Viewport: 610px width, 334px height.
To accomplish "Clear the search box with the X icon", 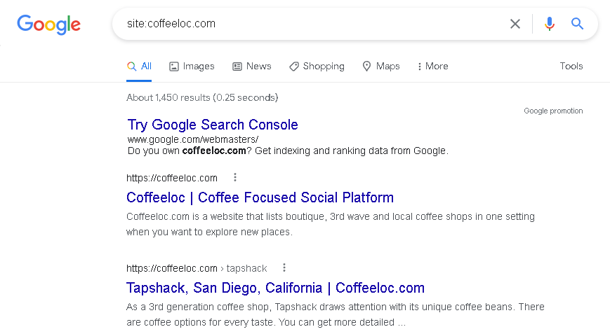I will (515, 24).
